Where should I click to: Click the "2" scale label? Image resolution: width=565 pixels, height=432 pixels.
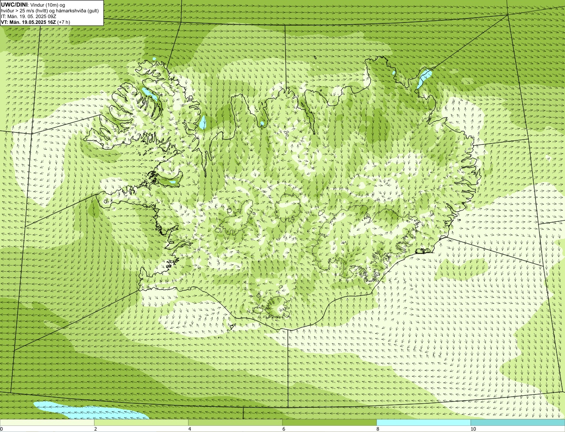pyautogui.click(x=95, y=429)
